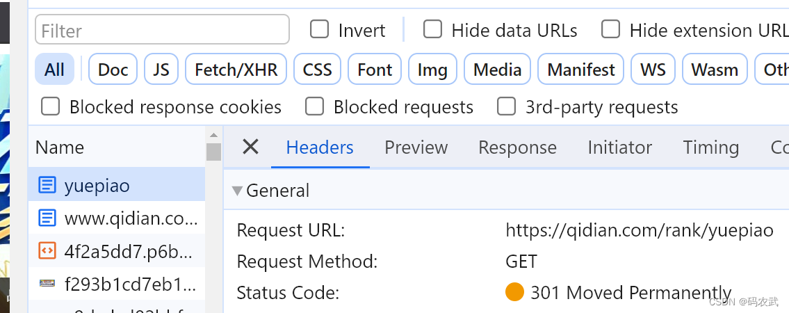
Task: Click the orange 301 status indicator dot
Action: click(514, 293)
